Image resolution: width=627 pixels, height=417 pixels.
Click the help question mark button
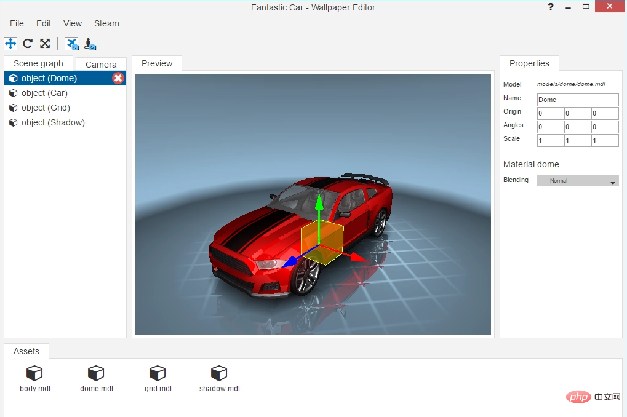coord(550,7)
